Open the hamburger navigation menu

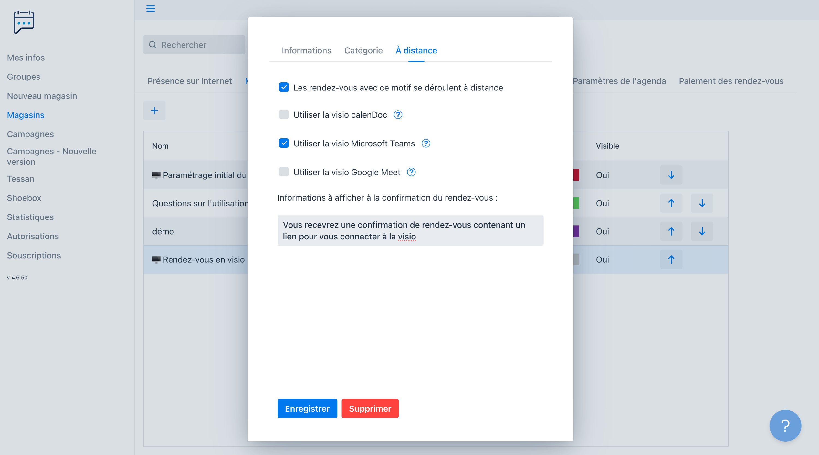(x=150, y=8)
